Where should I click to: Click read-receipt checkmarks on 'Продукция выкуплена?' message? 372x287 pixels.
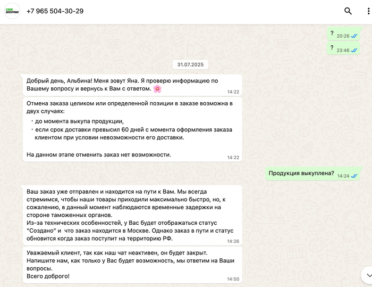click(354, 176)
